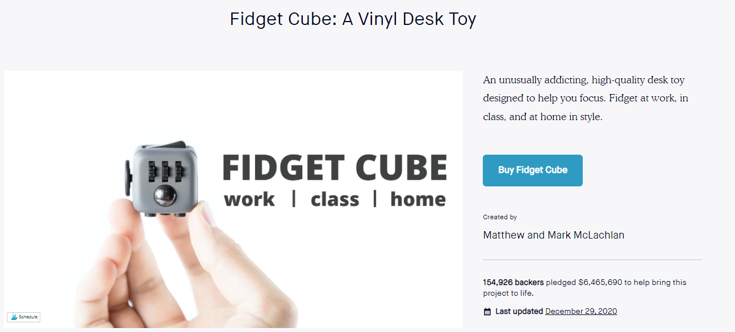Open the December 29, 2020 update link
Screen dimensions: 735x332
pos(581,311)
